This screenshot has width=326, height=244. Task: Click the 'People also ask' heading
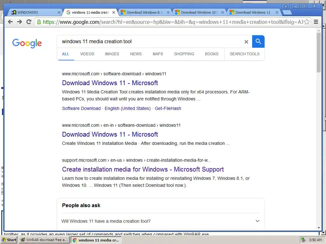click(81, 206)
